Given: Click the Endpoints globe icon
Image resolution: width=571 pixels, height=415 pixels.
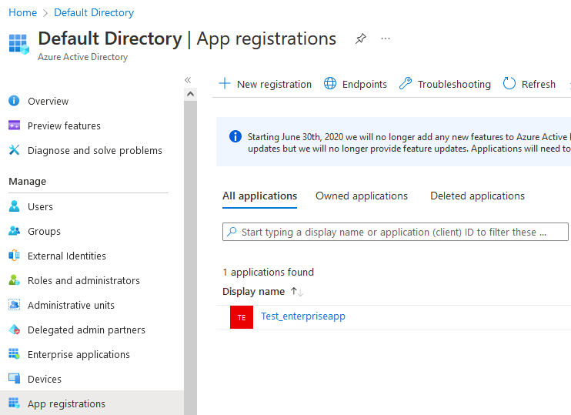Looking at the screenshot, I should [330, 83].
